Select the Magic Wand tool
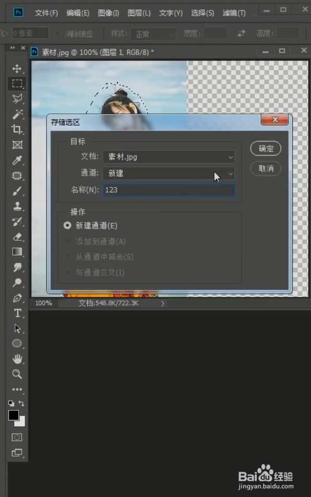This screenshot has height=497, width=311. pos(17,114)
